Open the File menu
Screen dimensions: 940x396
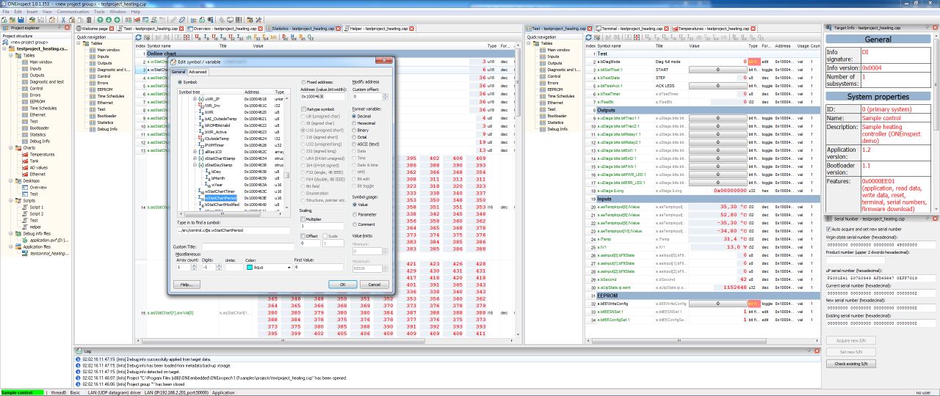[x=6, y=12]
